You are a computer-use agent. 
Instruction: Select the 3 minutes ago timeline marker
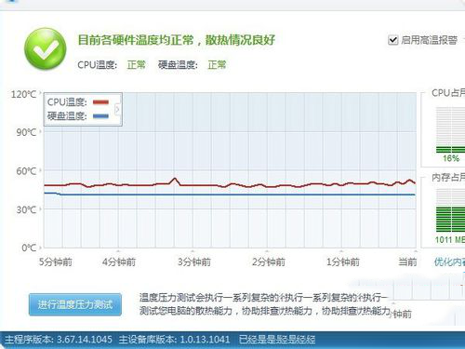click(194, 262)
